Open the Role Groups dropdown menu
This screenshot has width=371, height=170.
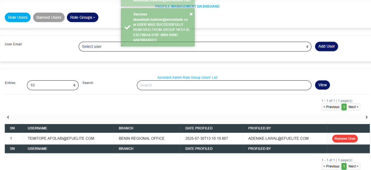[x=82, y=17]
